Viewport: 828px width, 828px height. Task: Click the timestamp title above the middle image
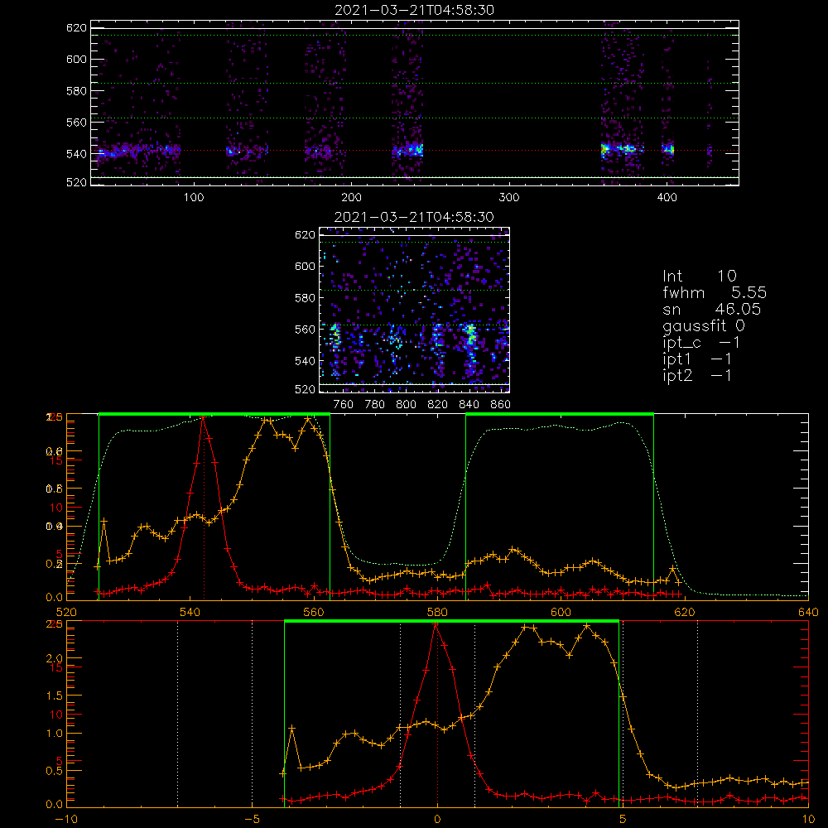coord(414,217)
